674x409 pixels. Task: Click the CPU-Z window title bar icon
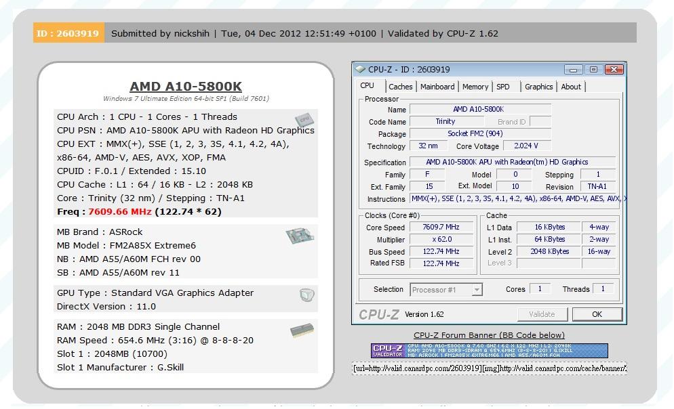click(x=360, y=69)
